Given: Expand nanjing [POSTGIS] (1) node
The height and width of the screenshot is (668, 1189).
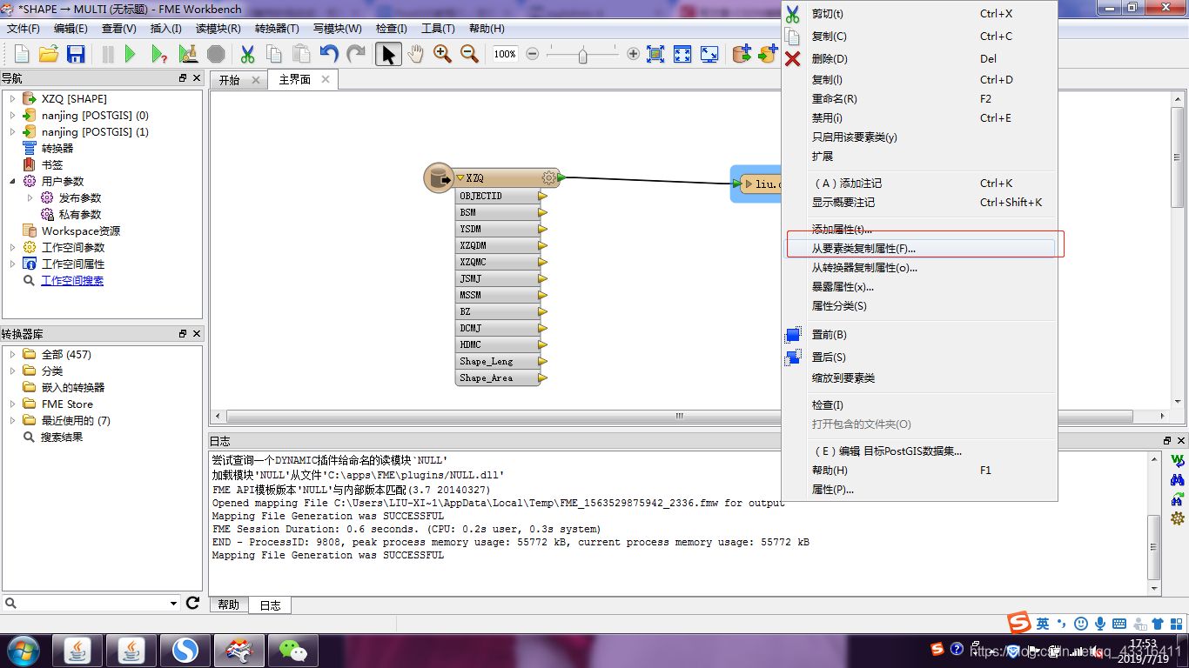Looking at the screenshot, I should [12, 132].
